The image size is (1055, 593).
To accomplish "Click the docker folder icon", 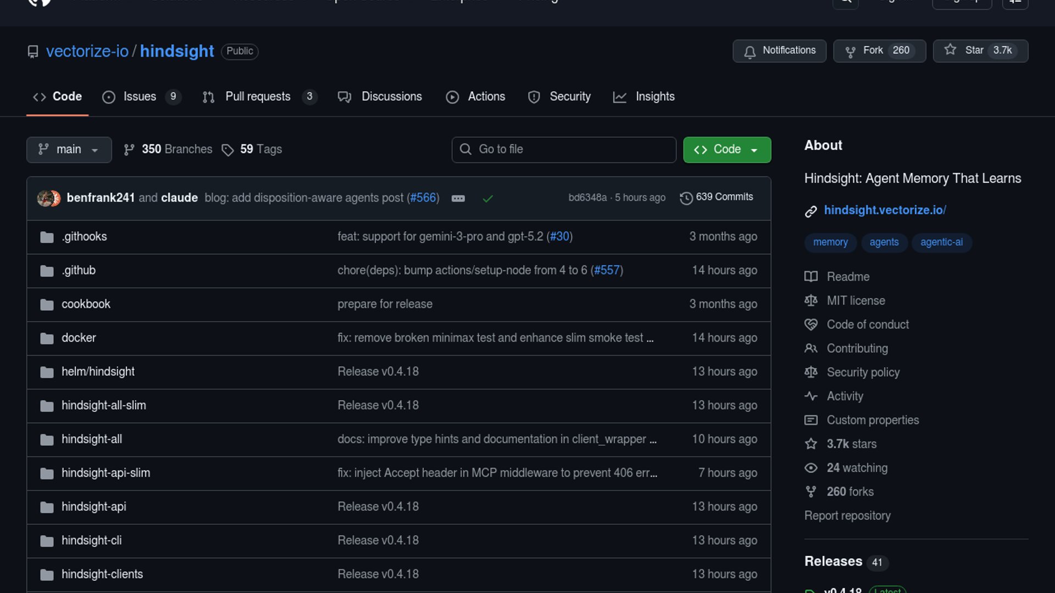I will (47, 338).
